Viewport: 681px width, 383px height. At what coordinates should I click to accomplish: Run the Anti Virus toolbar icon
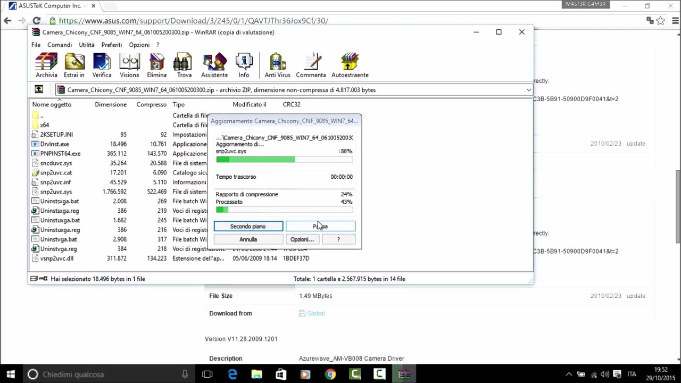[278, 65]
